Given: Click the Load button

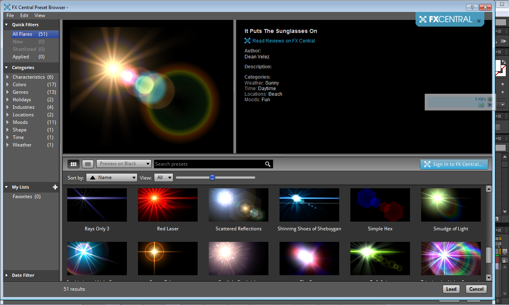Looking at the screenshot, I should [451, 289].
